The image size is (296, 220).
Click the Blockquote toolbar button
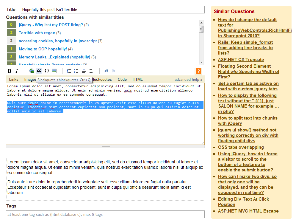39,71
